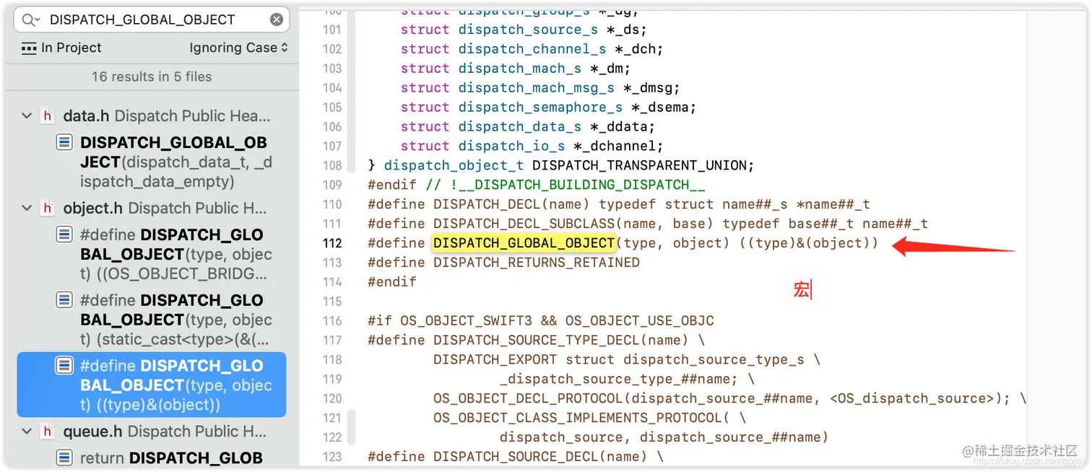Click dispatch_mach_s on line 103
This screenshot has width=1092, height=472.
520,69
